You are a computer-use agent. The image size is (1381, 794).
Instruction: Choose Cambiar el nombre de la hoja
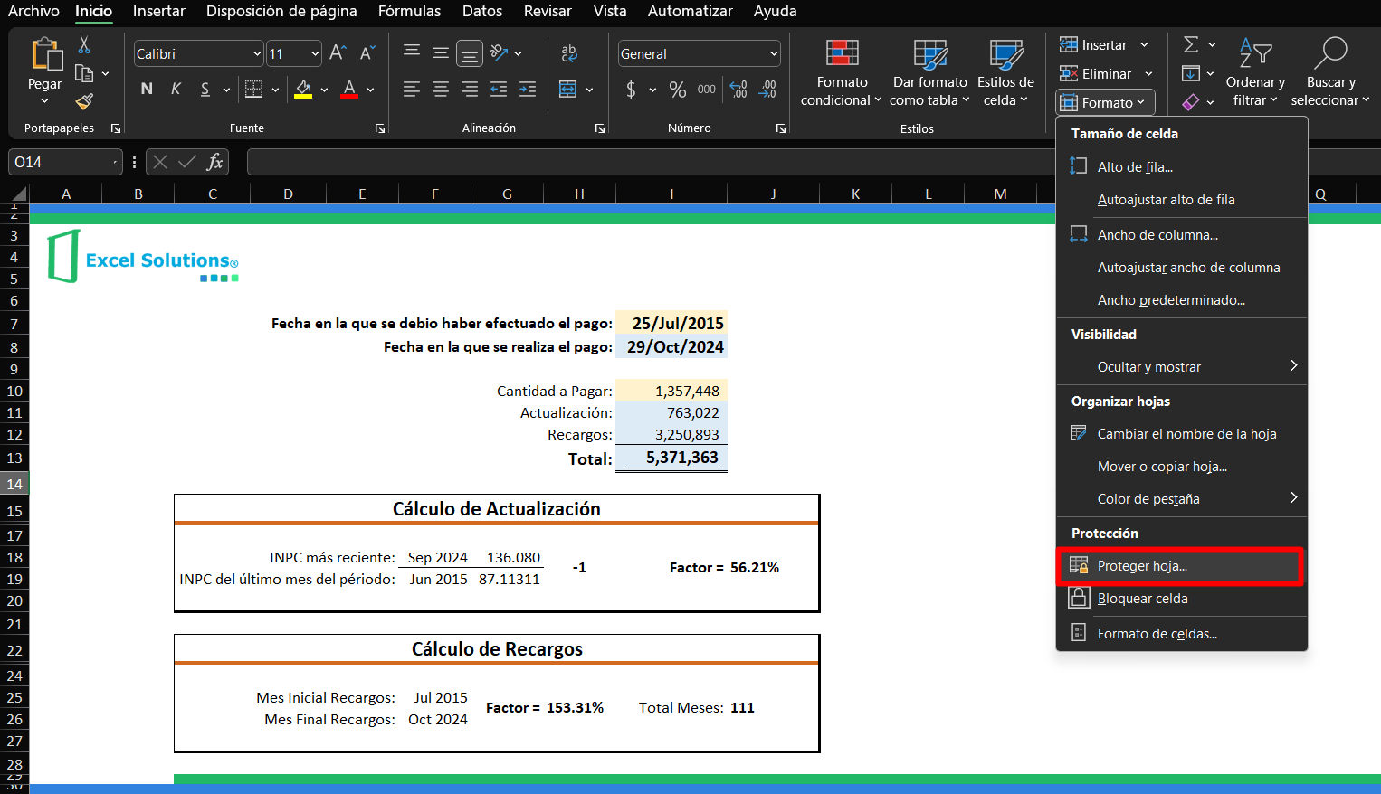pyautogui.click(x=1182, y=434)
